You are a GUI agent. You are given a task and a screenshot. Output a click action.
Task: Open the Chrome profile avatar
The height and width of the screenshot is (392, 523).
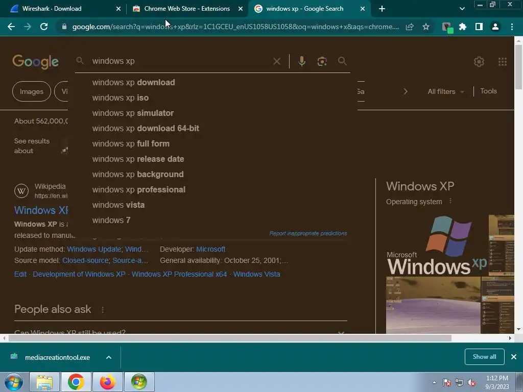(495, 27)
